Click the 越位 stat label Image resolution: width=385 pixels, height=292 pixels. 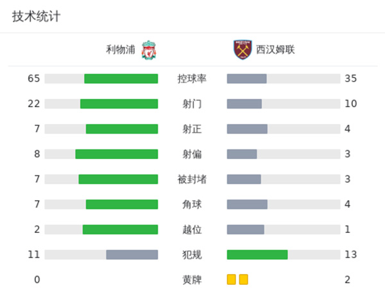point(192,230)
